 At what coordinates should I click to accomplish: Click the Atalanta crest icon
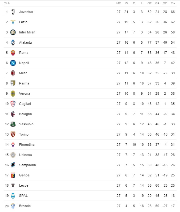(13, 42)
